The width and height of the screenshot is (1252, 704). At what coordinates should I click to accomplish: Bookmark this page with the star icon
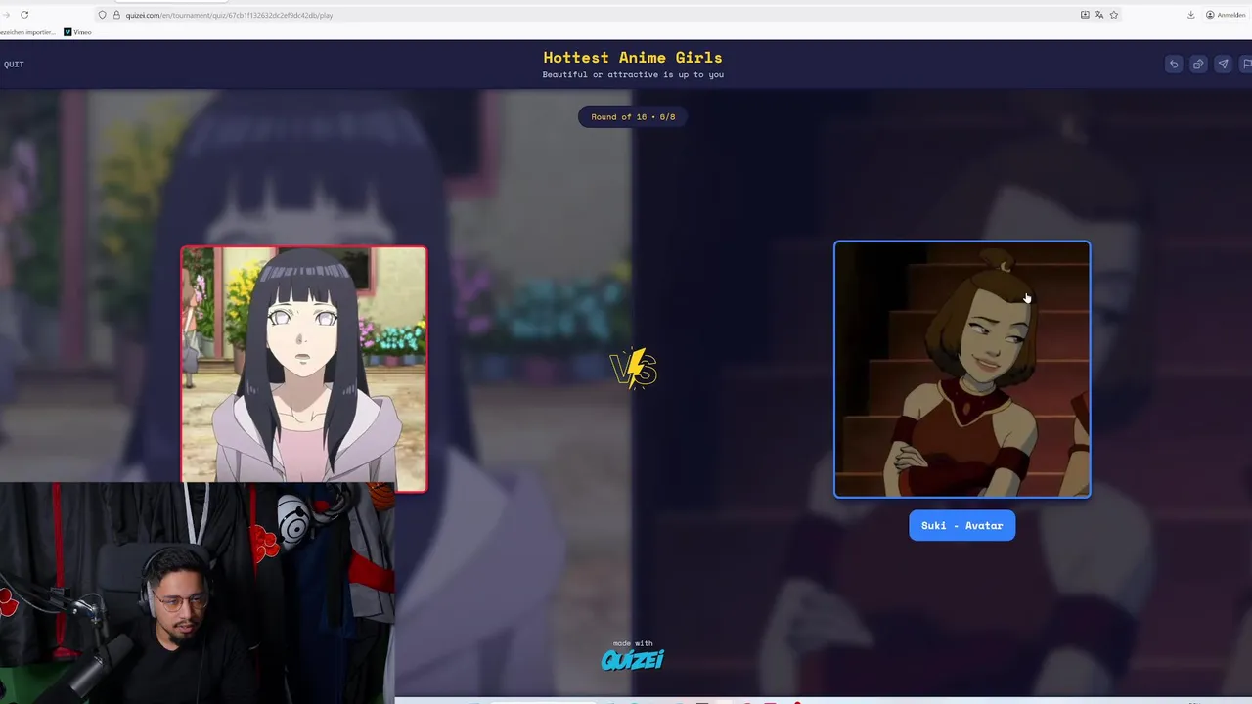pyautogui.click(x=1114, y=15)
